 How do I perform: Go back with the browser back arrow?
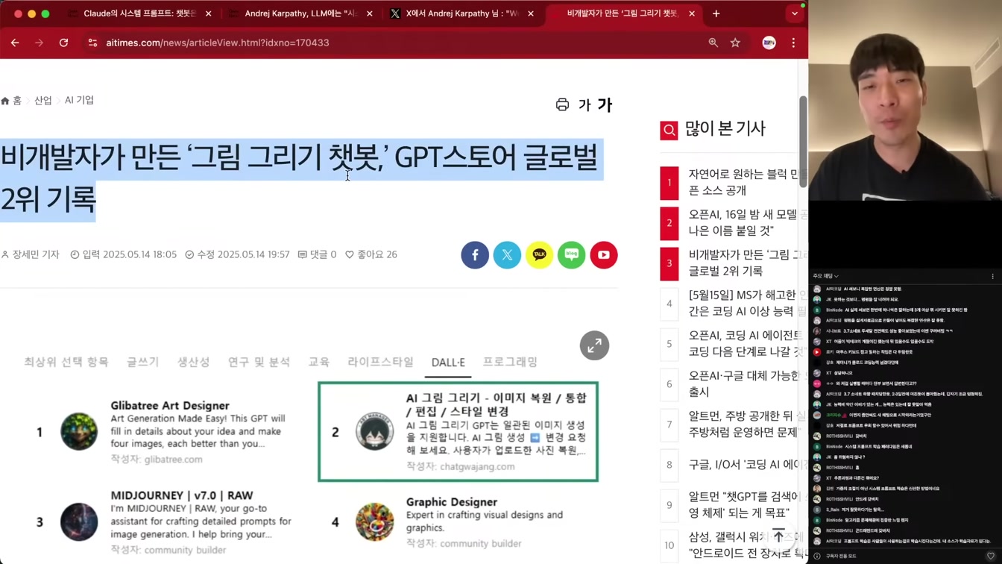[x=15, y=43]
